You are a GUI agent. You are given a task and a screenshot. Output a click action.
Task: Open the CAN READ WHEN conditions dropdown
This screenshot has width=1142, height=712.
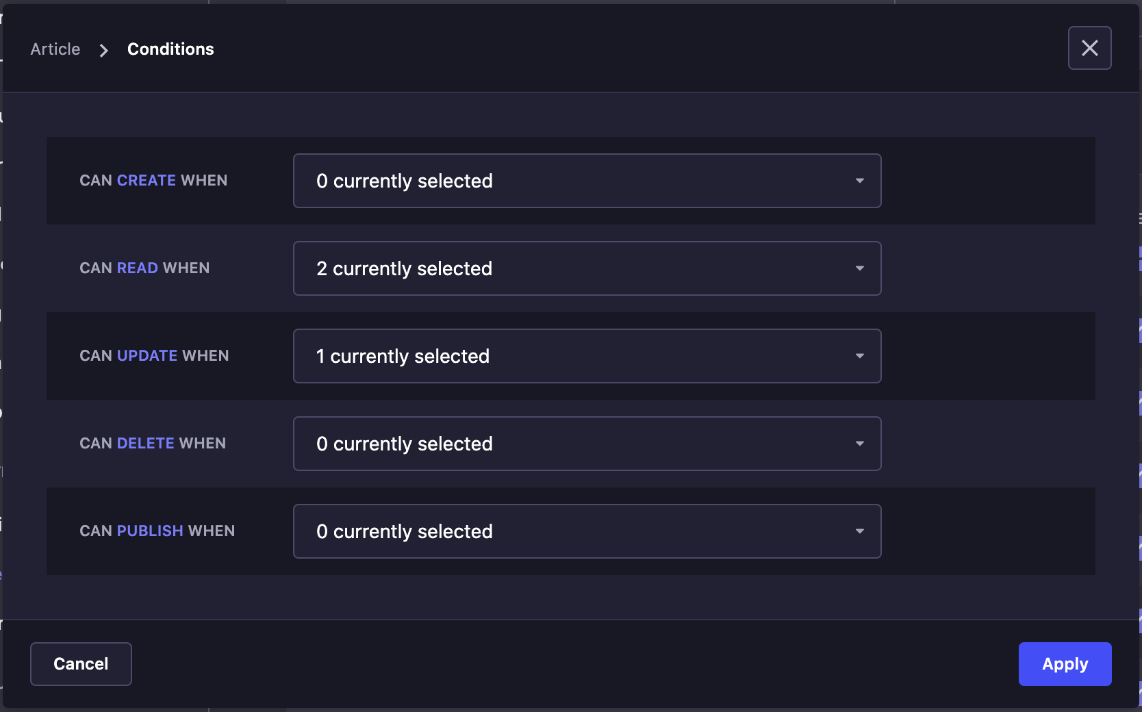pos(587,268)
